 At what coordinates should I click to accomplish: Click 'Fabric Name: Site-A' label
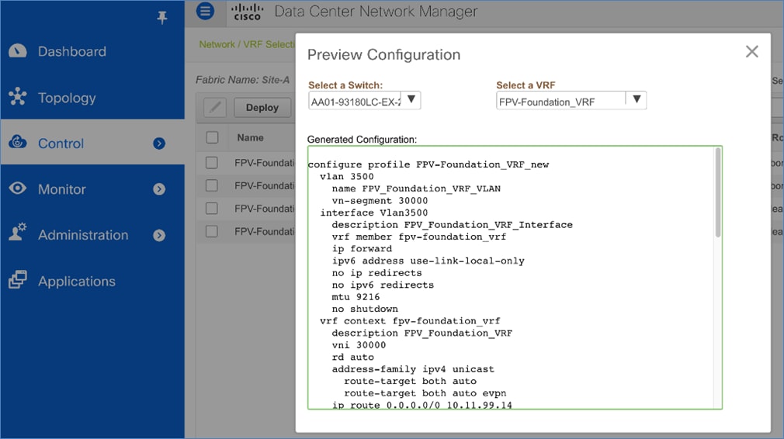pos(242,80)
